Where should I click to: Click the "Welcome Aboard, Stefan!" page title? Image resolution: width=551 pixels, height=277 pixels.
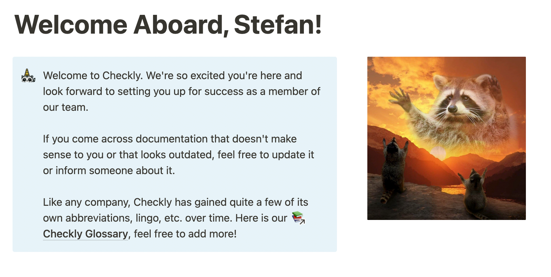coord(168,24)
